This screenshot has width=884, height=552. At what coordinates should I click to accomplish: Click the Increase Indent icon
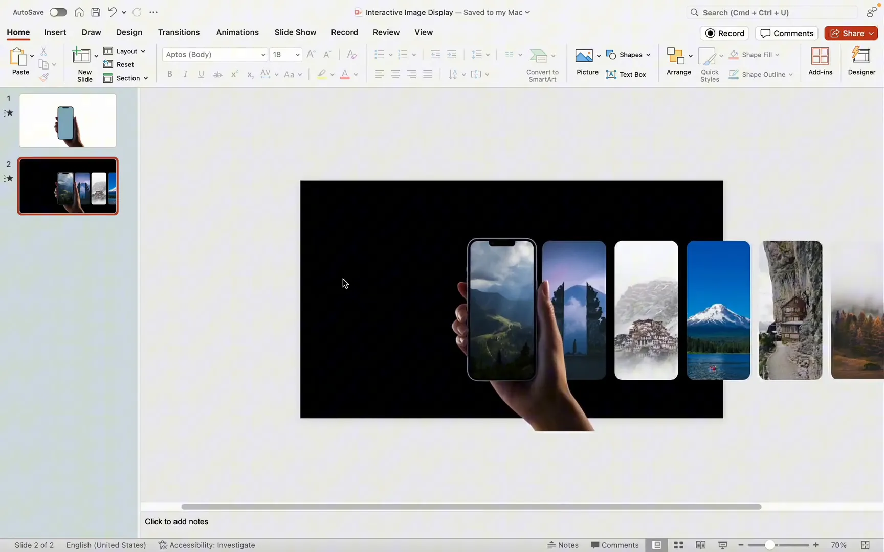pos(452,54)
